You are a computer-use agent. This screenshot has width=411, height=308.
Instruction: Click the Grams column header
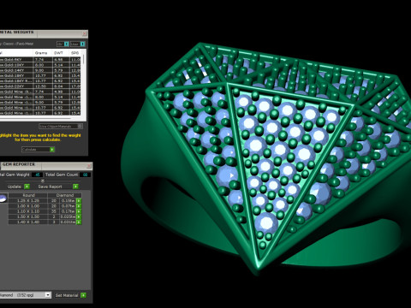point(41,53)
